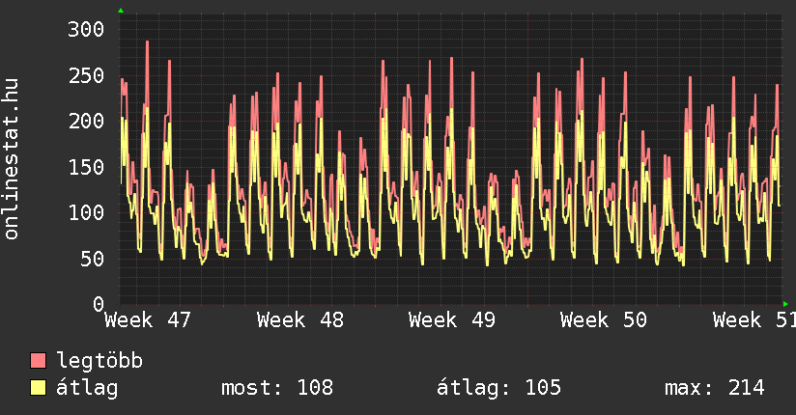This screenshot has width=796, height=415.
Task: Click the green arrow atop the y-axis
Action: (x=120, y=11)
